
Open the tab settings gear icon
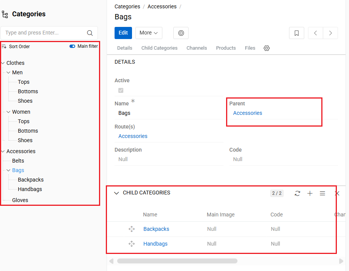267,48
